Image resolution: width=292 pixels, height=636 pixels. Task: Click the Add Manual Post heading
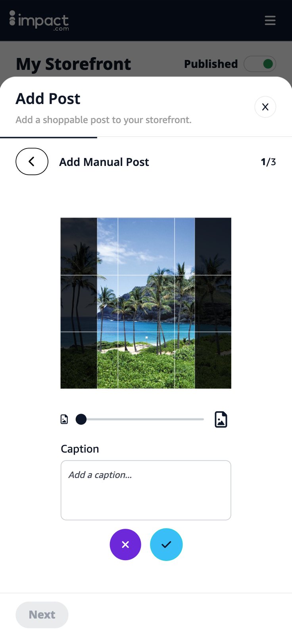[104, 162]
